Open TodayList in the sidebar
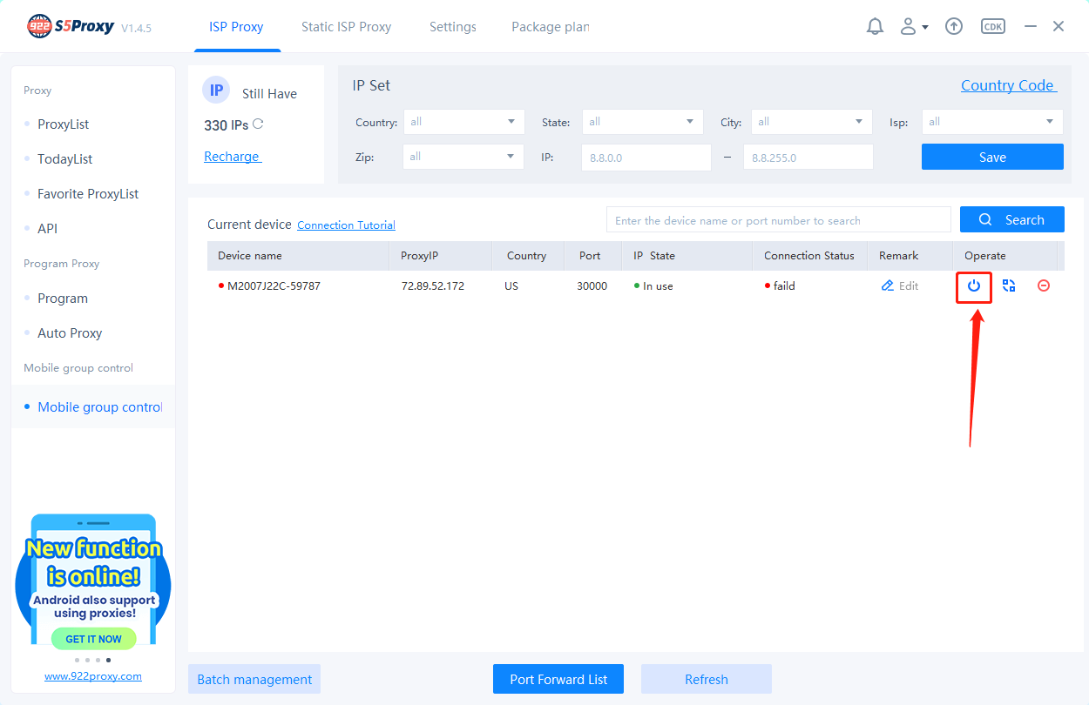This screenshot has height=705, width=1089. pos(64,159)
